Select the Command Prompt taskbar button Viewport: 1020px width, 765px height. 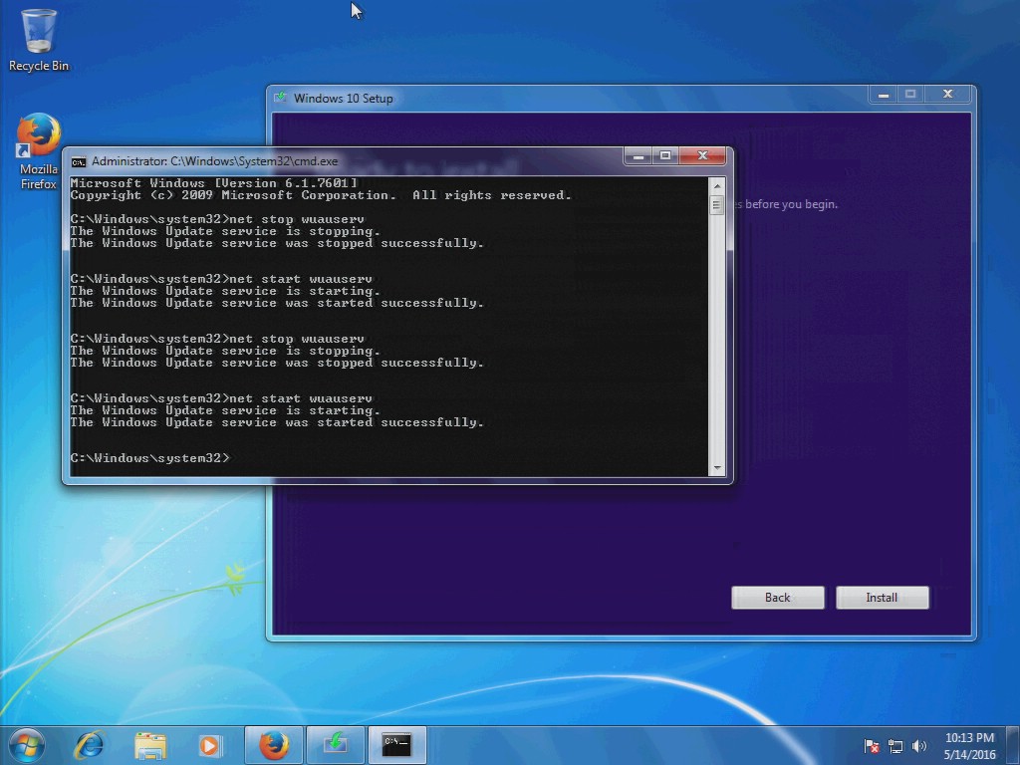tap(396, 745)
